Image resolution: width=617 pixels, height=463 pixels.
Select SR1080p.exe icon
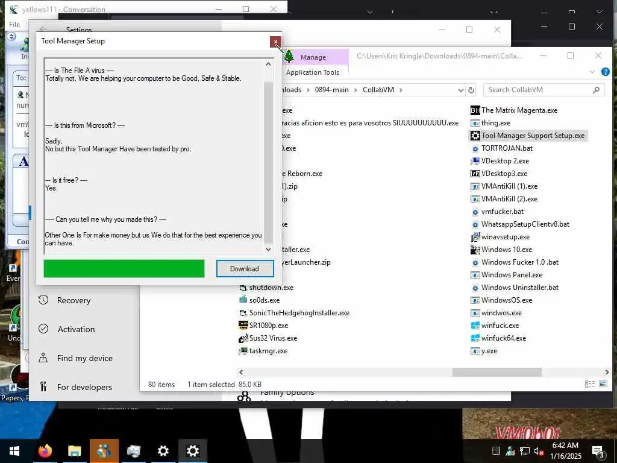243,325
